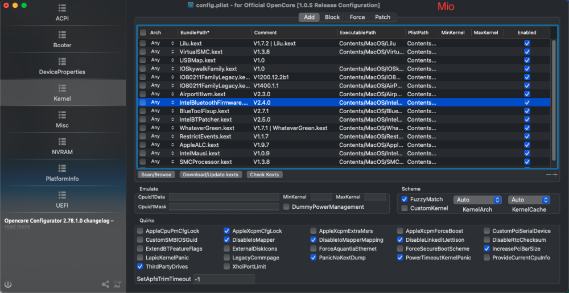This screenshot has width=569, height=293.
Task: Enable the CustomKernel checkbox
Action: click(x=404, y=208)
